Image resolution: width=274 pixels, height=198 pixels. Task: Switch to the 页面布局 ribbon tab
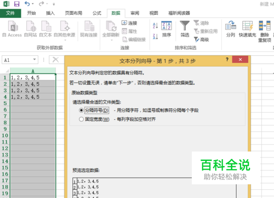point(73,13)
